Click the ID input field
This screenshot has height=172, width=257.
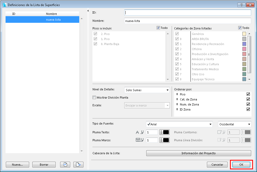[x=188, y=13]
